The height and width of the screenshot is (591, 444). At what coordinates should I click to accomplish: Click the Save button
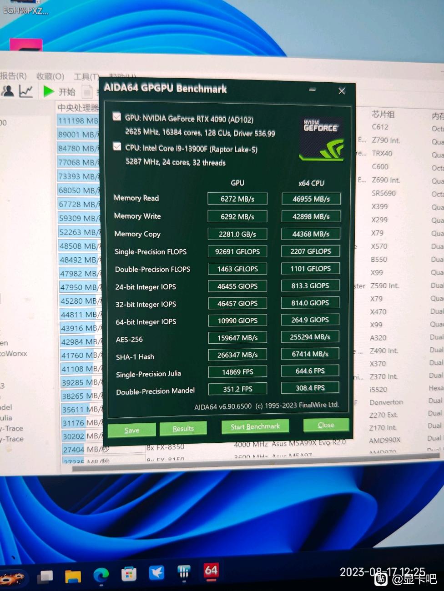(x=132, y=430)
